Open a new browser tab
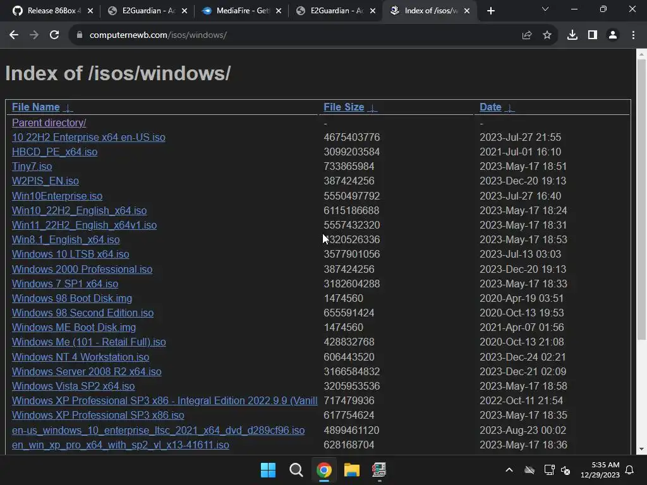The image size is (647, 485). (x=490, y=11)
